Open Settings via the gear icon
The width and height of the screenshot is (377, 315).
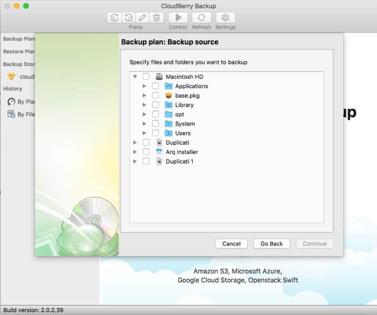[225, 17]
